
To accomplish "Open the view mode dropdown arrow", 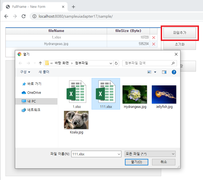I will coord(155,72).
